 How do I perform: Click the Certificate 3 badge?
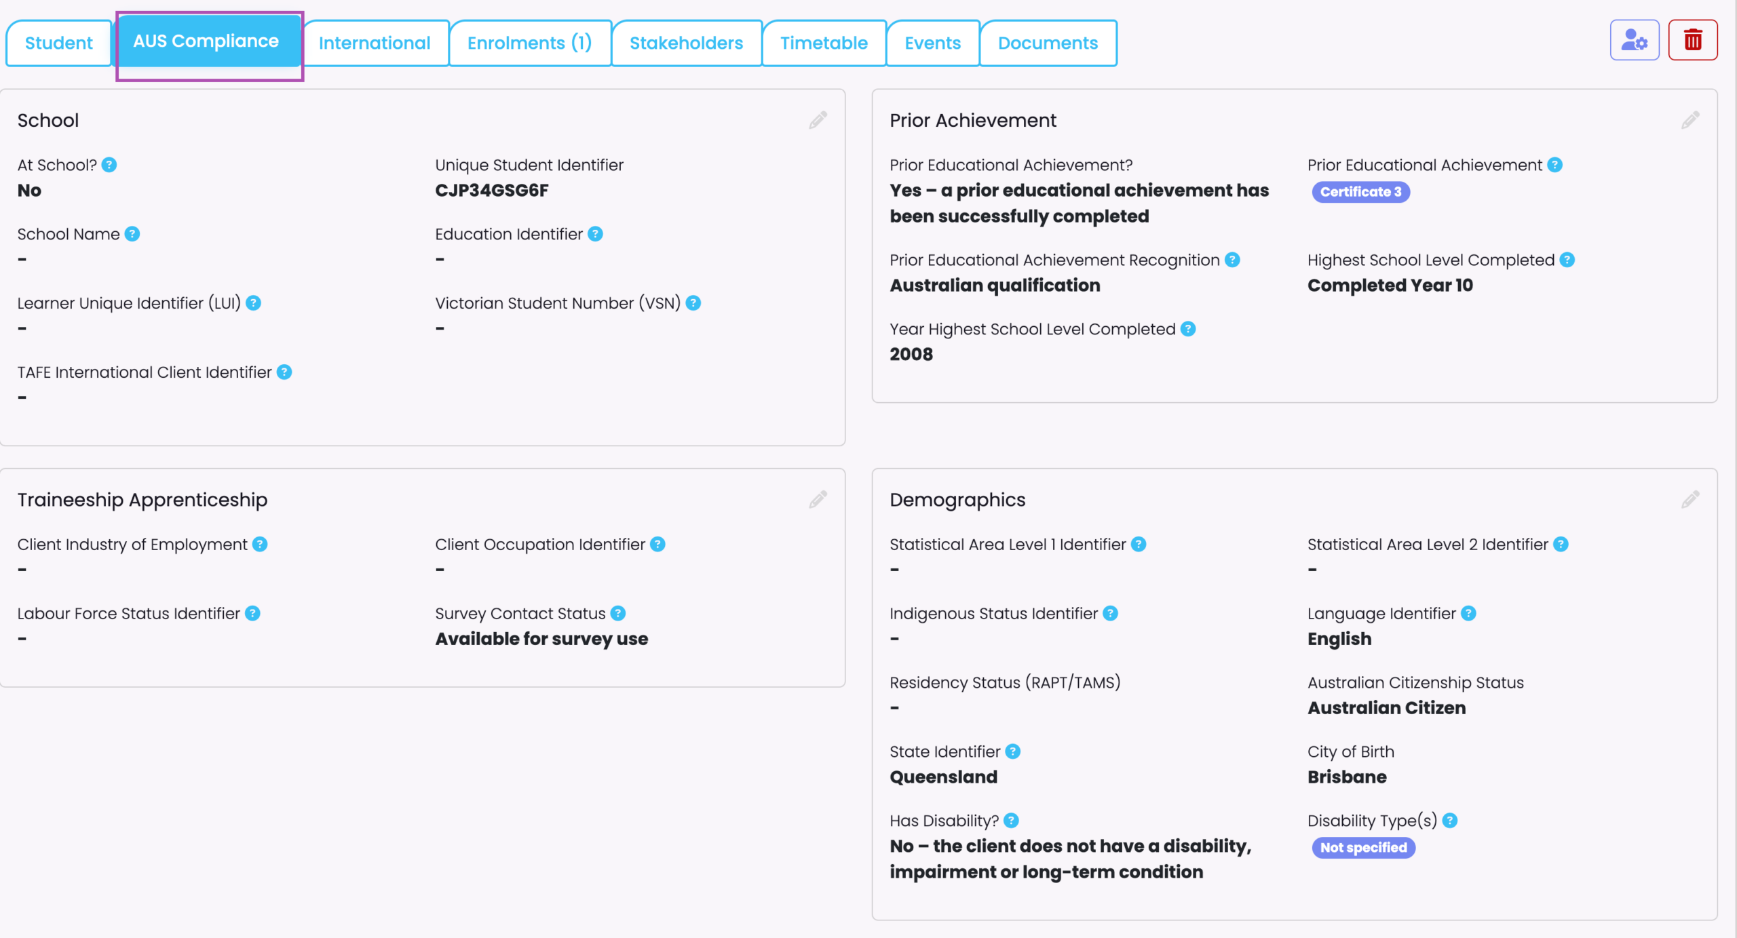coord(1360,192)
